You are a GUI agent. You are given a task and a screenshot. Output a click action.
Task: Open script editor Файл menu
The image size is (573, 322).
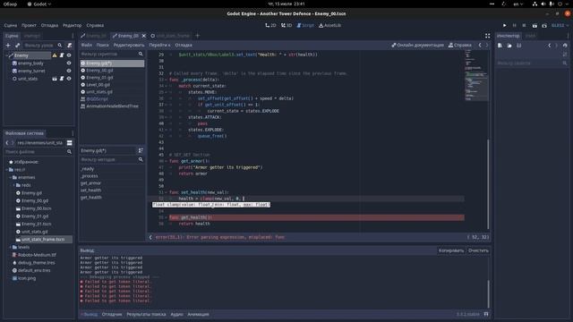[87, 46]
